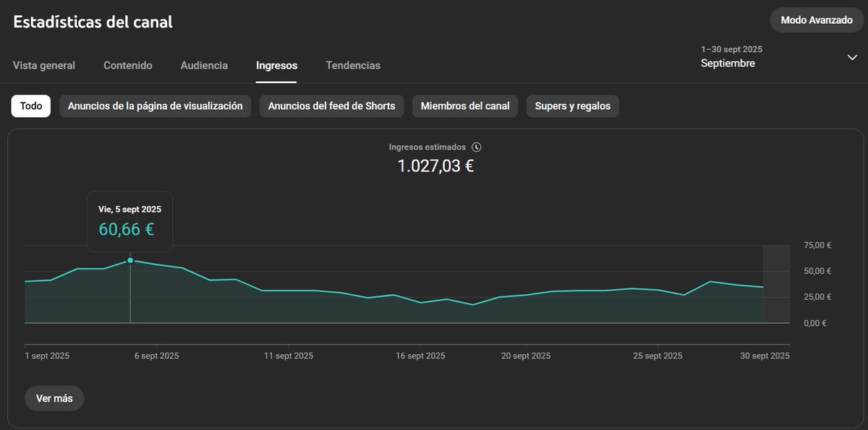Click the highlighted 5 sept data point
868x430 pixels.
[130, 260]
